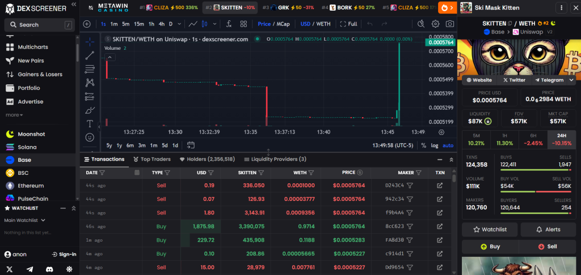Switch chart denomination to WETH
This screenshot has height=275, width=581.
[x=323, y=24]
